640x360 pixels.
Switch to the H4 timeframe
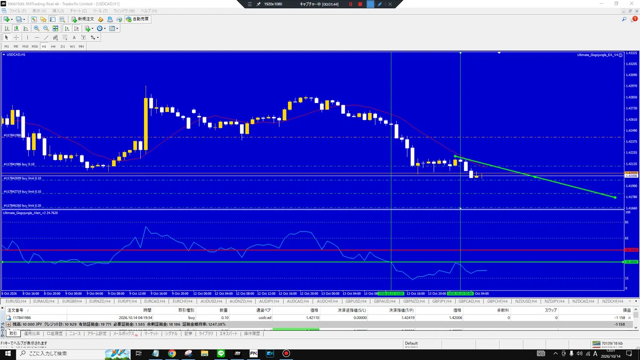click(53, 46)
